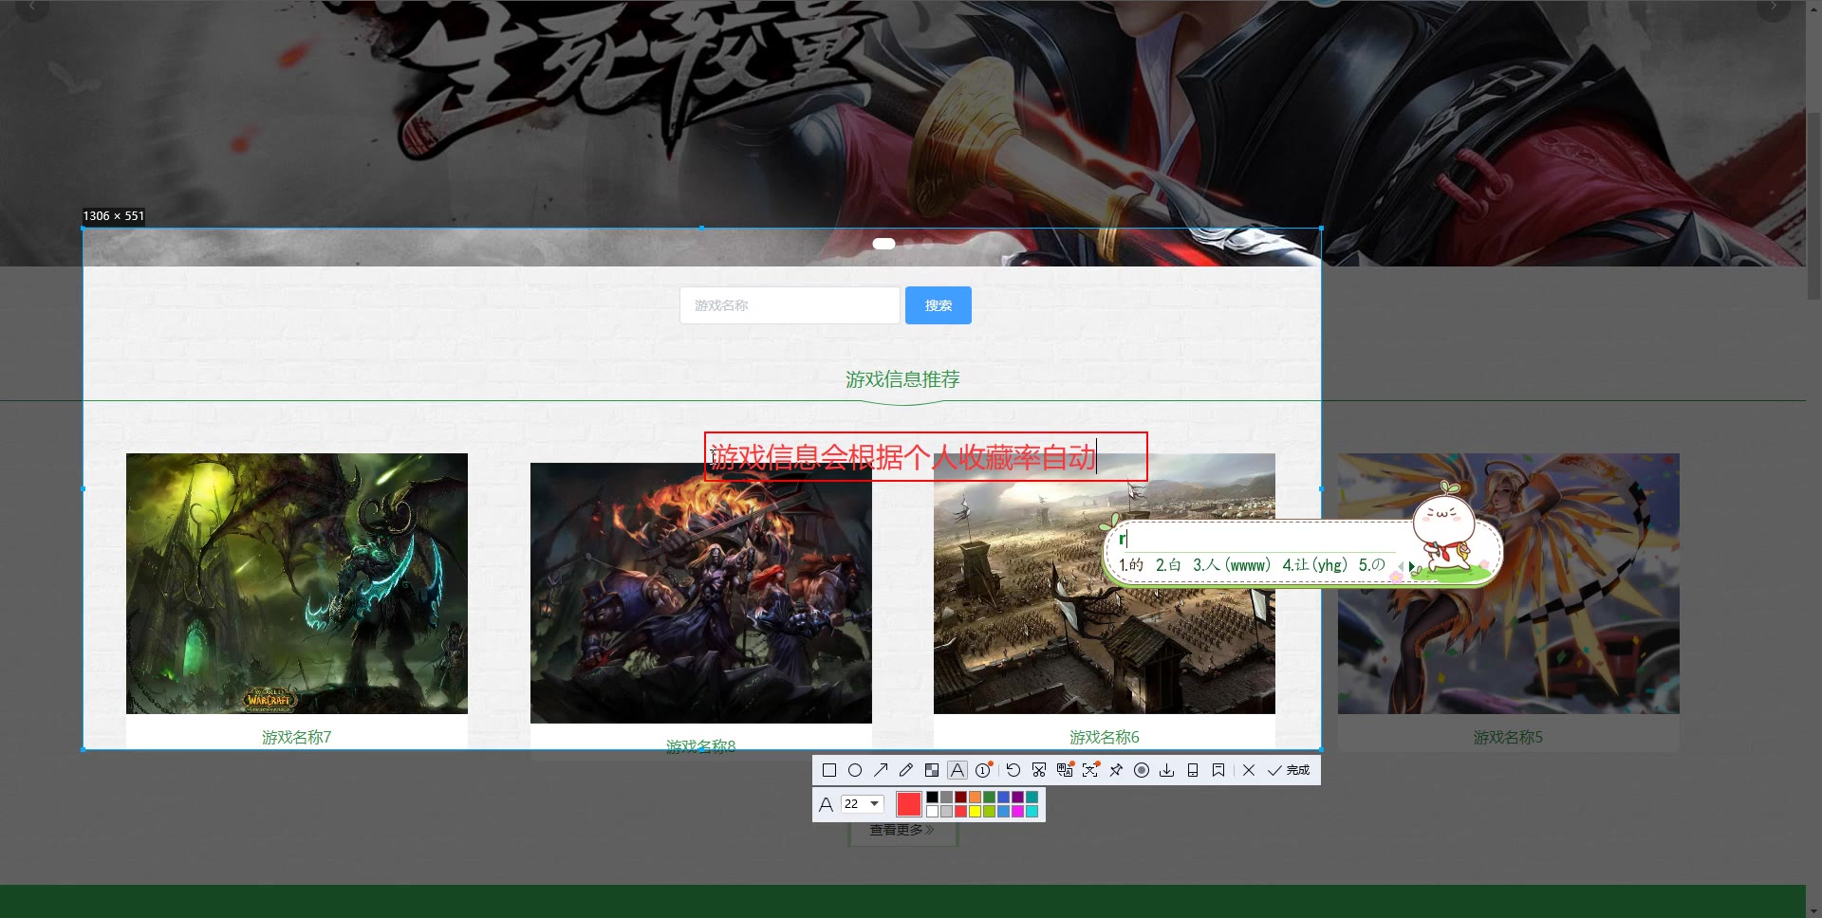Click the scissors long-screenshot icon

click(x=1039, y=770)
